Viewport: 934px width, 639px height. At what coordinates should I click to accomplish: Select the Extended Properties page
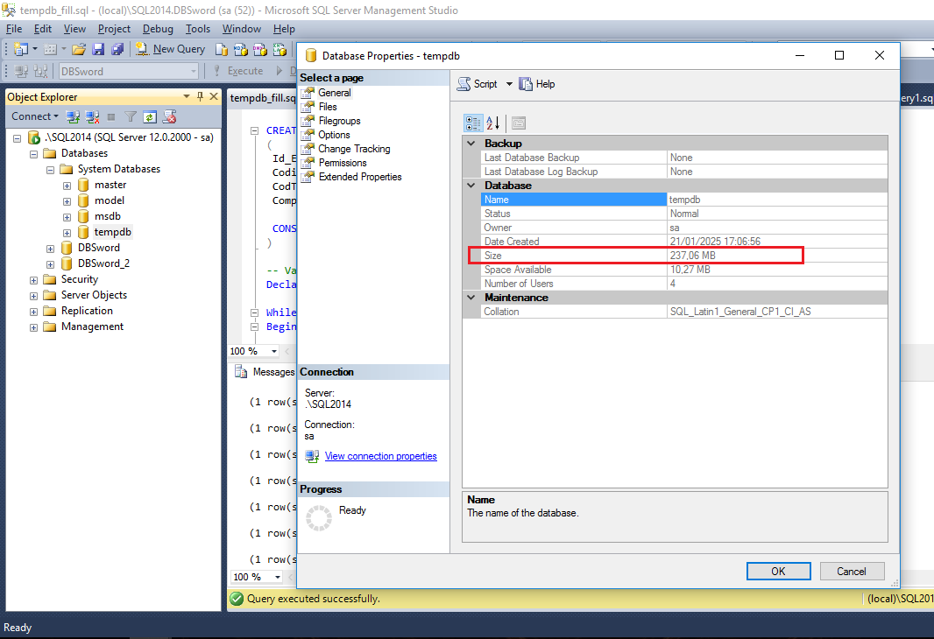point(360,177)
